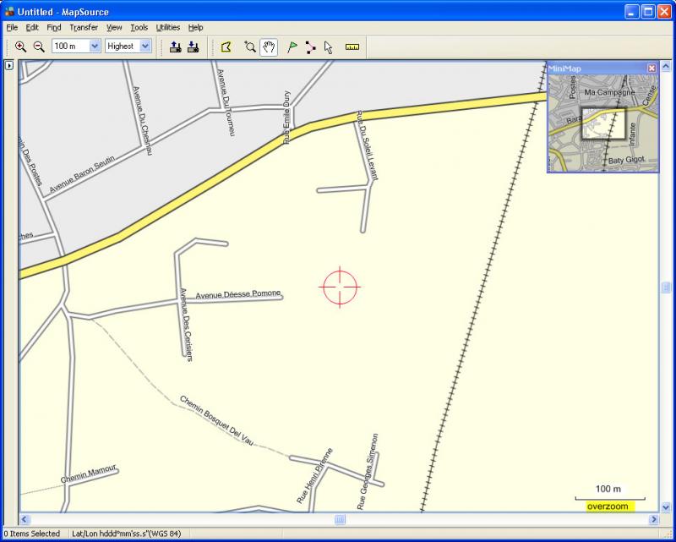Open the Edit menu

click(x=32, y=28)
